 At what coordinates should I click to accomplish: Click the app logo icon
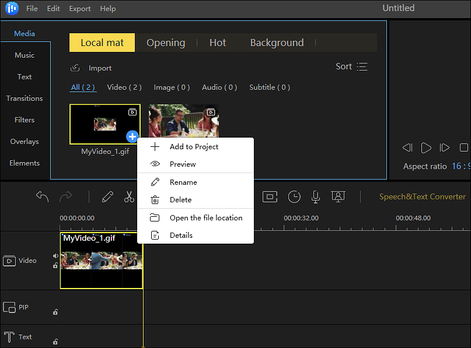click(12, 8)
